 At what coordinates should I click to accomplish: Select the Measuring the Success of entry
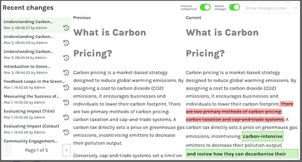[37, 99]
